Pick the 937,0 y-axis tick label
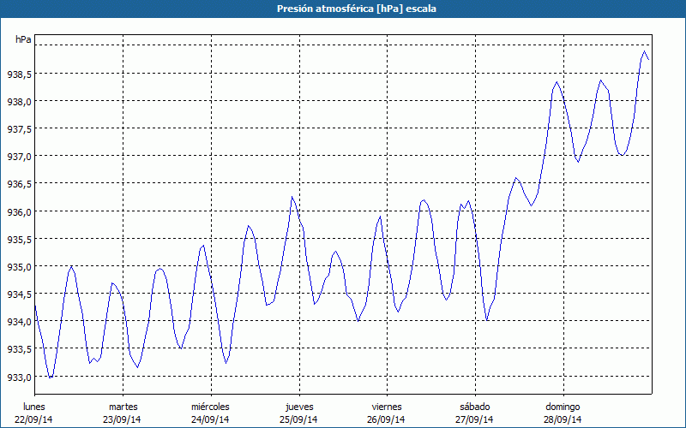Image resolution: width=686 pixels, height=428 pixels. tap(19, 157)
